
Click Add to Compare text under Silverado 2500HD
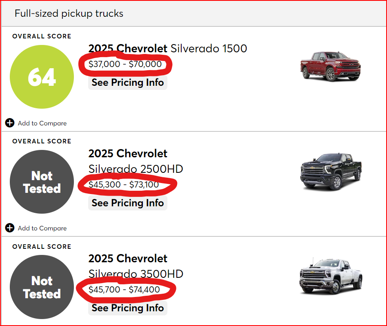tap(42, 228)
